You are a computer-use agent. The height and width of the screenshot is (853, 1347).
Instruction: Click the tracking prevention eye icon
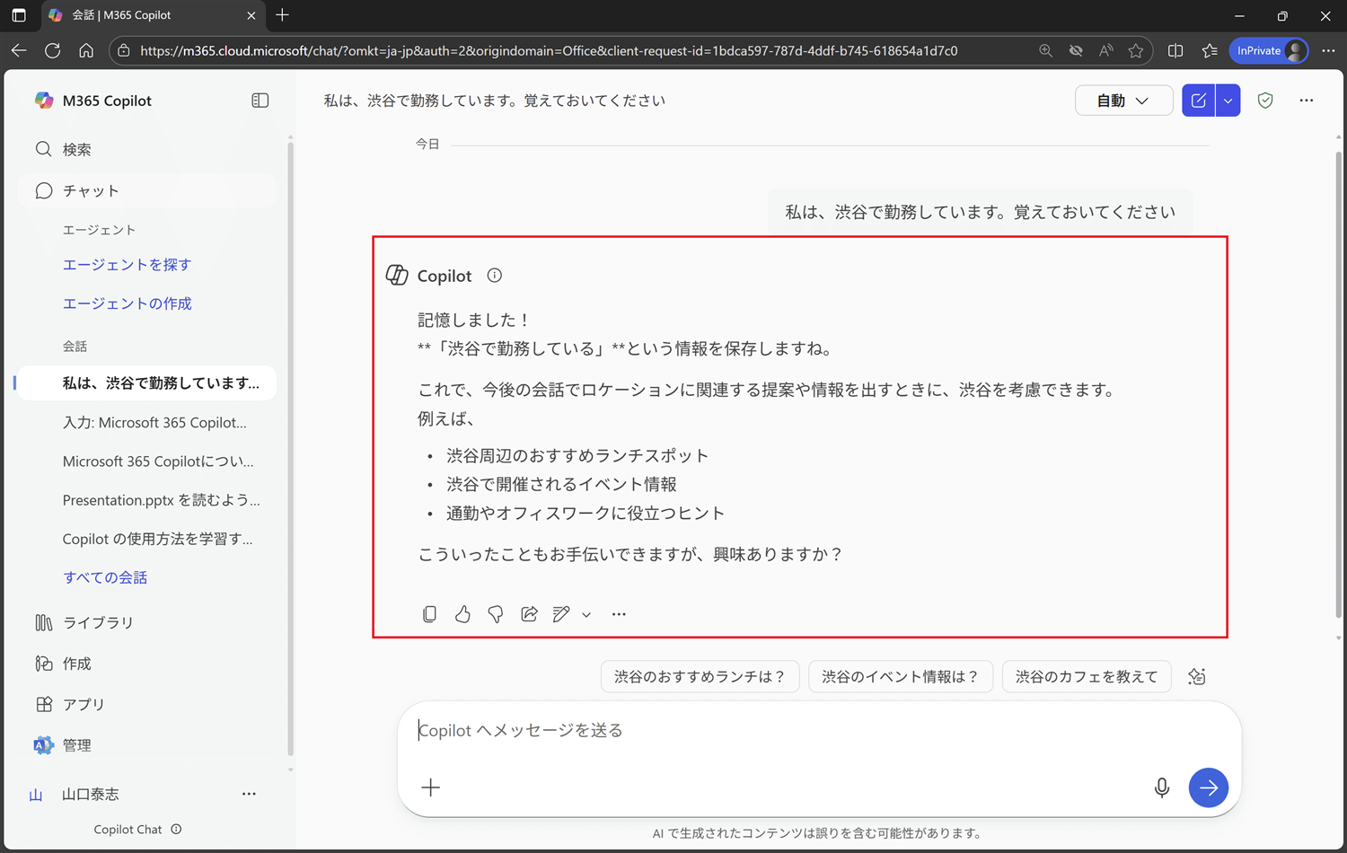tap(1076, 50)
